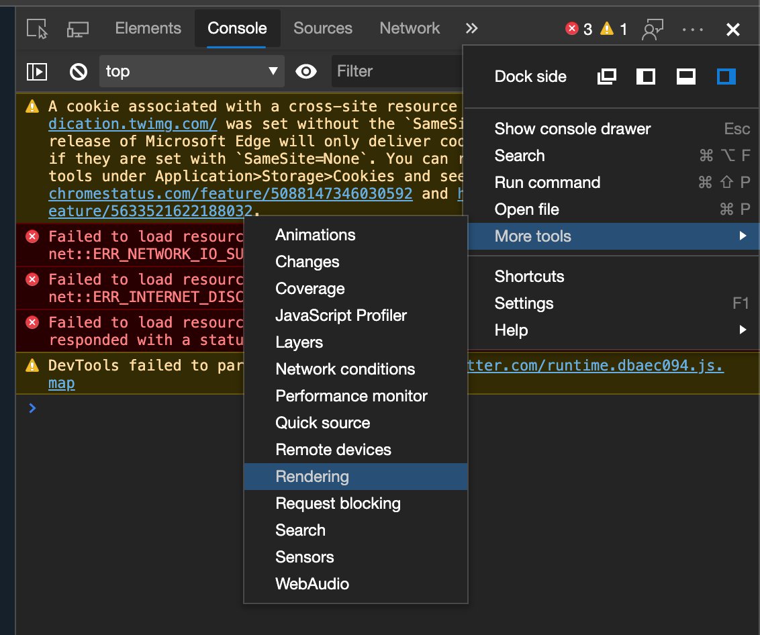Viewport: 760px width, 635px height.
Task: Click error icon beside ERR_NETWORK_IO_SU message
Action: click(x=32, y=236)
